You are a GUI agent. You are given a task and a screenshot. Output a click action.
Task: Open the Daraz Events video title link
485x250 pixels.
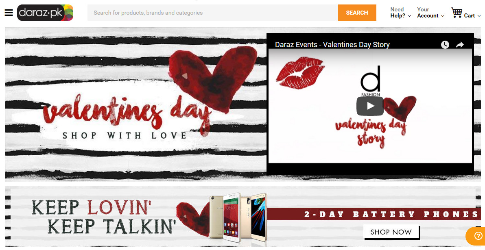(332, 44)
